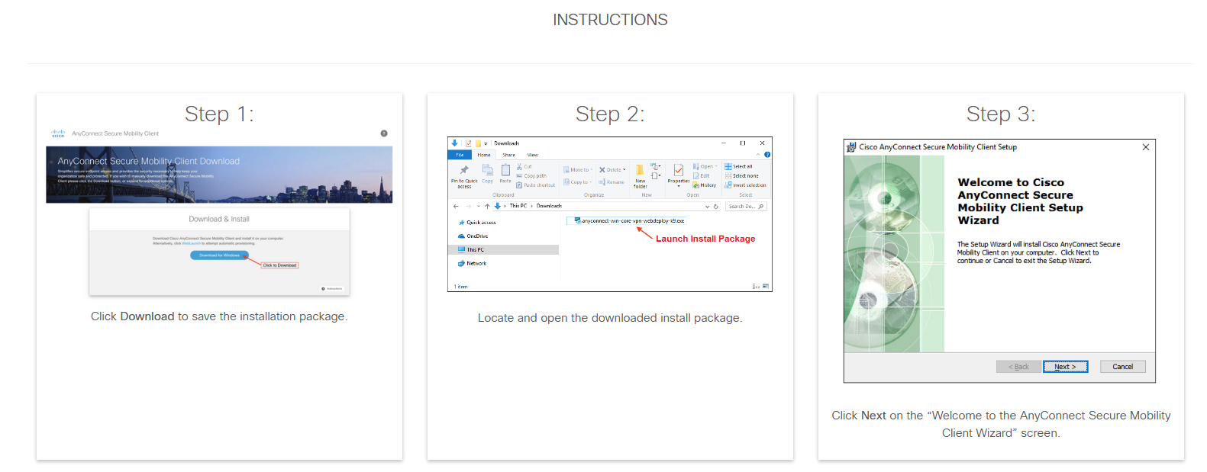This screenshot has height=472, width=1207.
Task: Open the help icon on the AnyConnect download page
Action: [x=384, y=133]
